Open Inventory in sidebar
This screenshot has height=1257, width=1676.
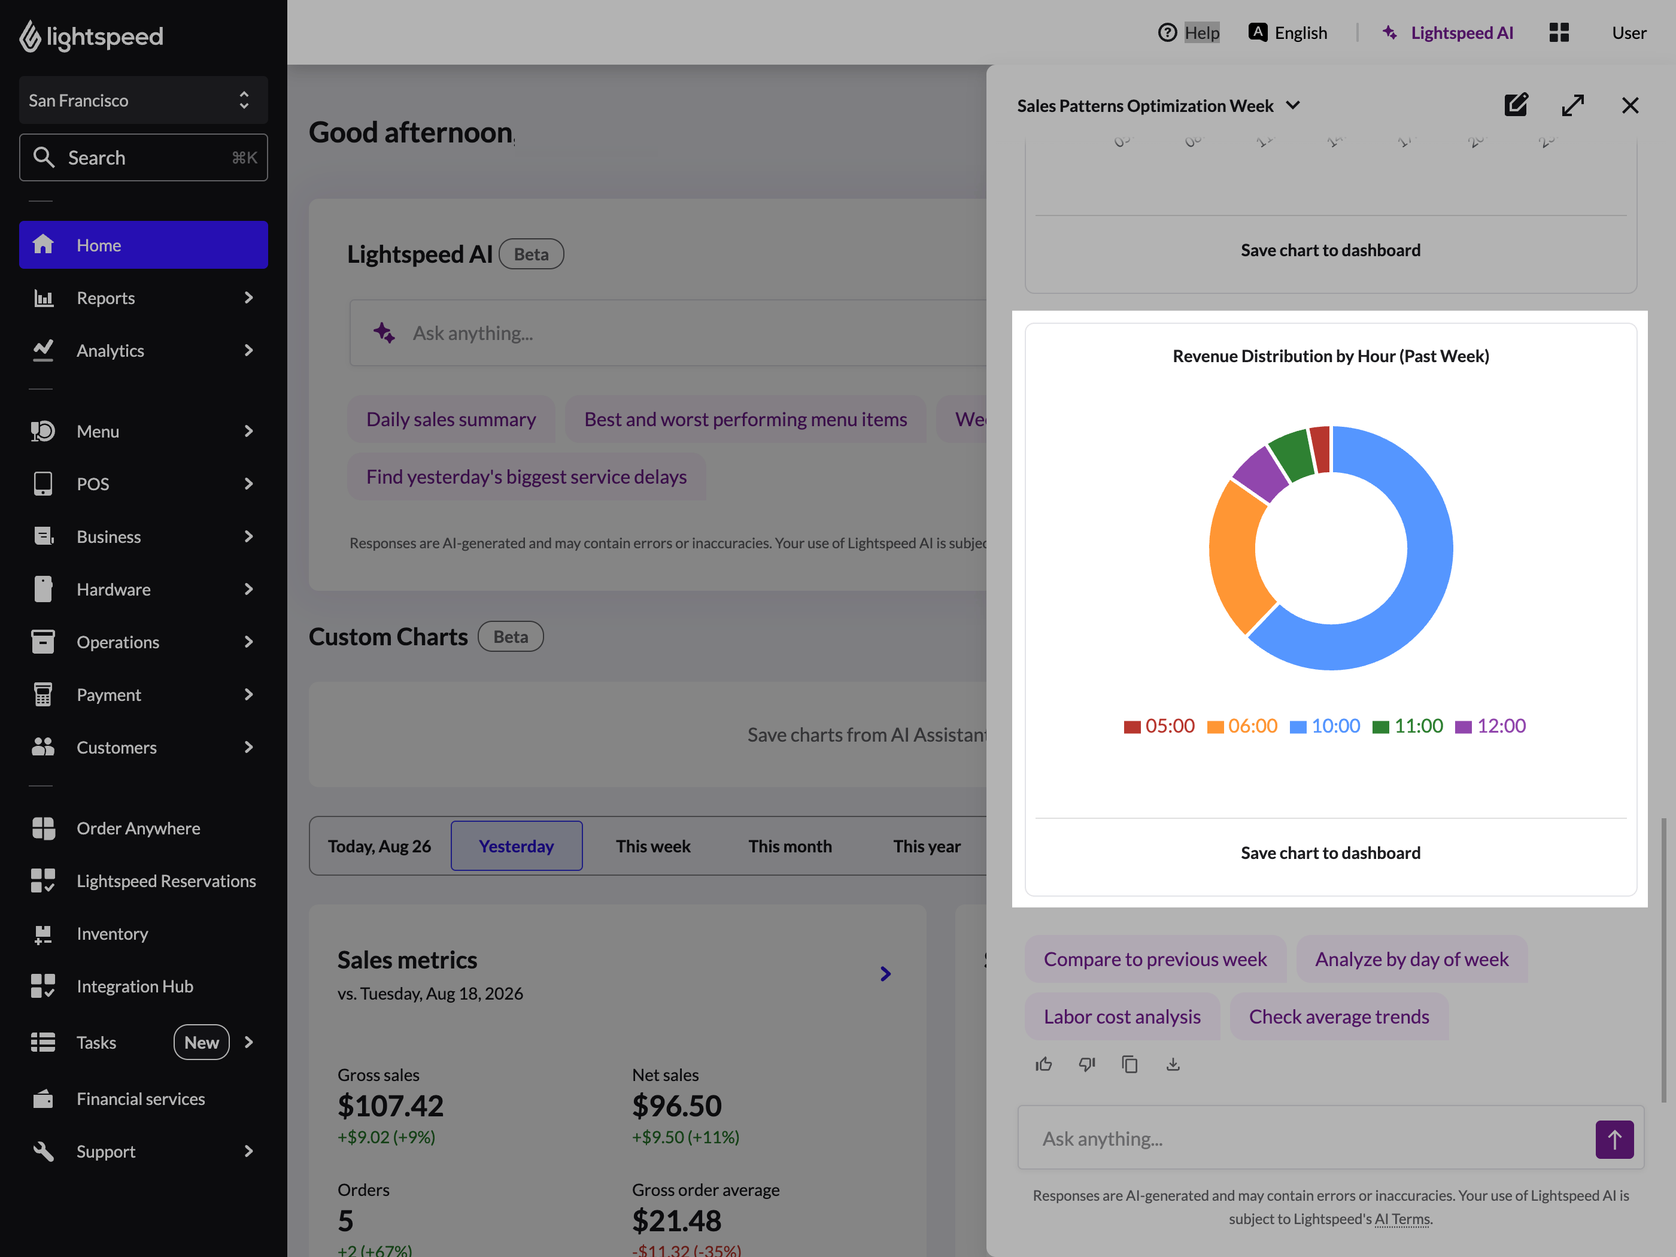(143, 933)
